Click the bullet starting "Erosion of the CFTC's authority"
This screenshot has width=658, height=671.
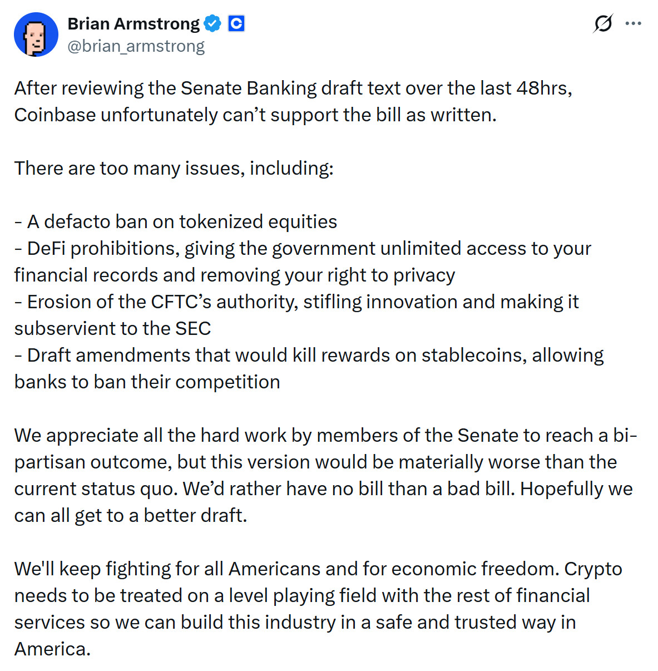click(296, 315)
